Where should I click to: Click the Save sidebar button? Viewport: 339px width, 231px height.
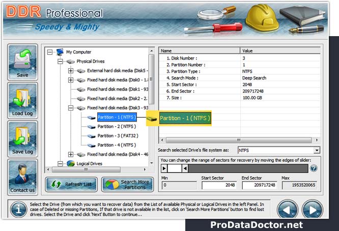[22, 62]
